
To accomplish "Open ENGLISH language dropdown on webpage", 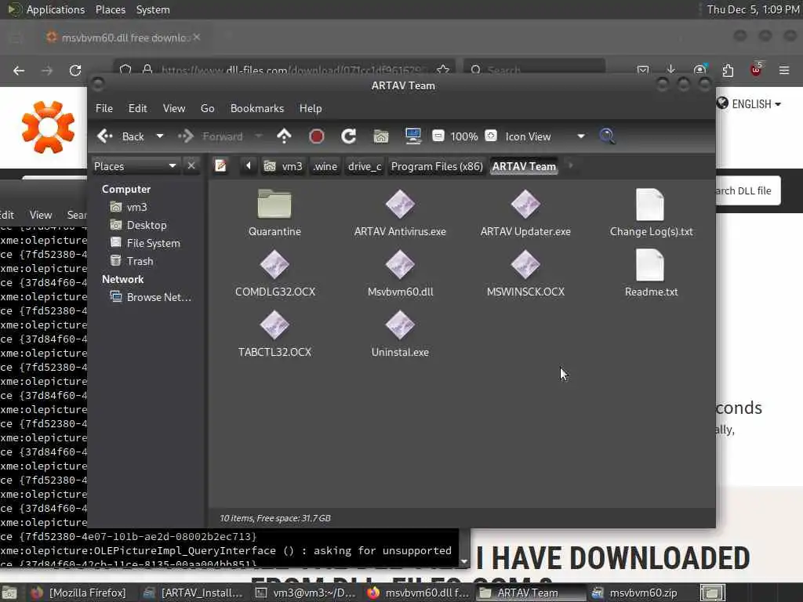I will pos(749,104).
